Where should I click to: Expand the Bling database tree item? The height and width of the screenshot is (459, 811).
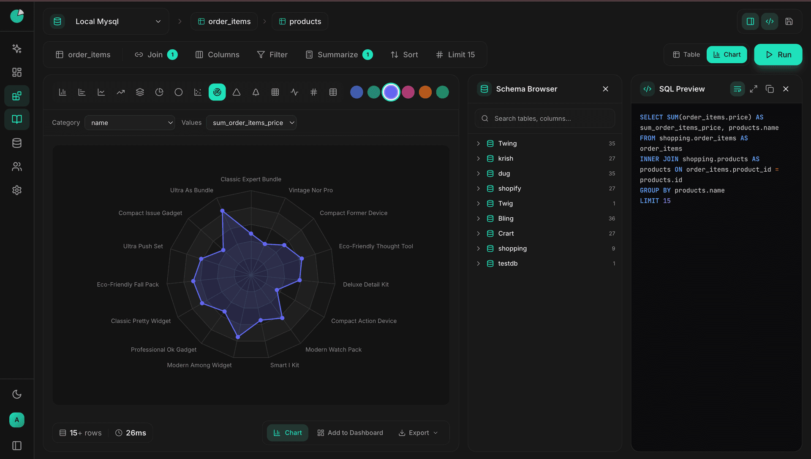(478, 218)
